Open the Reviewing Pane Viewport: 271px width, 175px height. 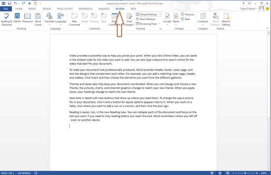click(x=146, y=24)
